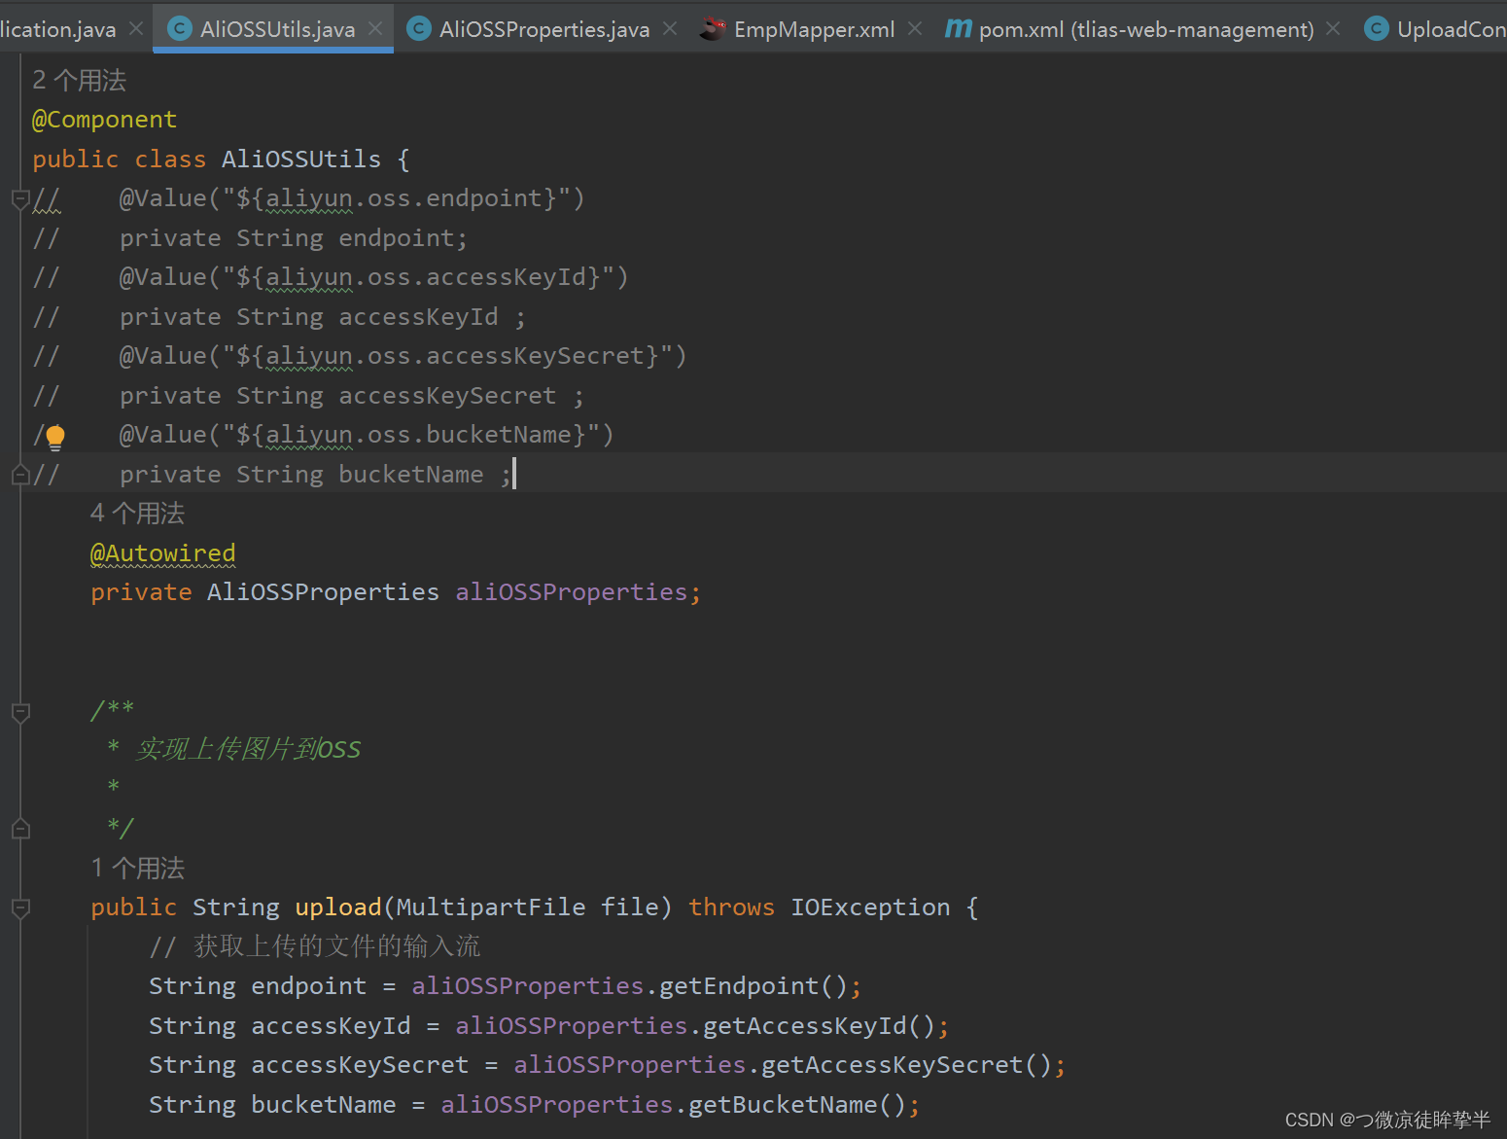Switch to the UploadCon... tab
The width and height of the screenshot is (1507, 1139).
[1434, 29]
